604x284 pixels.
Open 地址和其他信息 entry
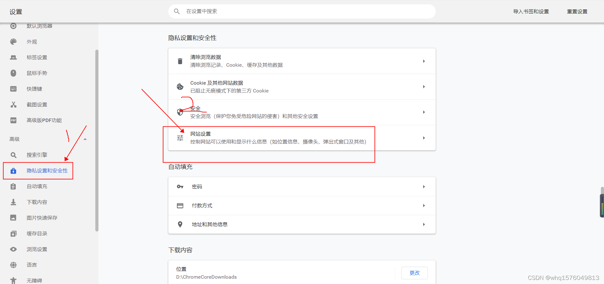click(x=302, y=224)
